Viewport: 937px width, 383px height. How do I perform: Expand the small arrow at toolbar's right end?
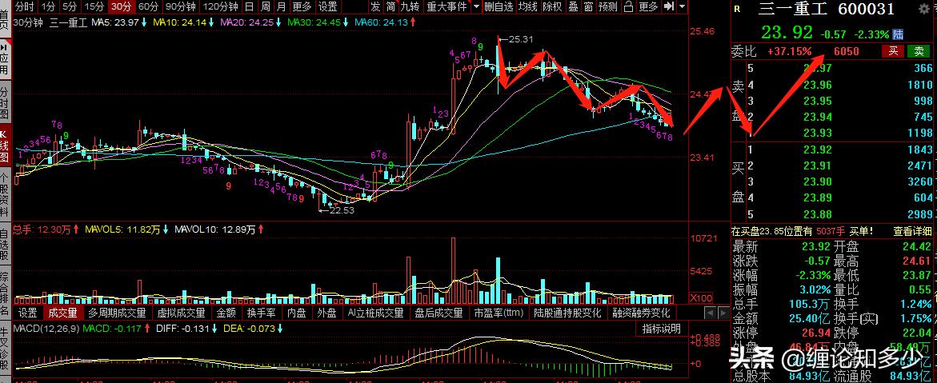click(x=683, y=7)
